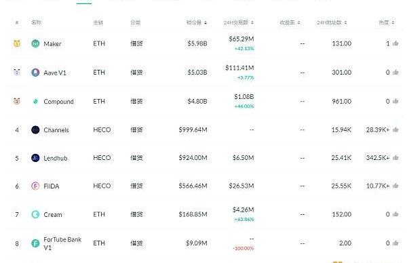Toggle thumbs-up like for Maker
Viewport: 407px width, 263px height.
coord(395,43)
